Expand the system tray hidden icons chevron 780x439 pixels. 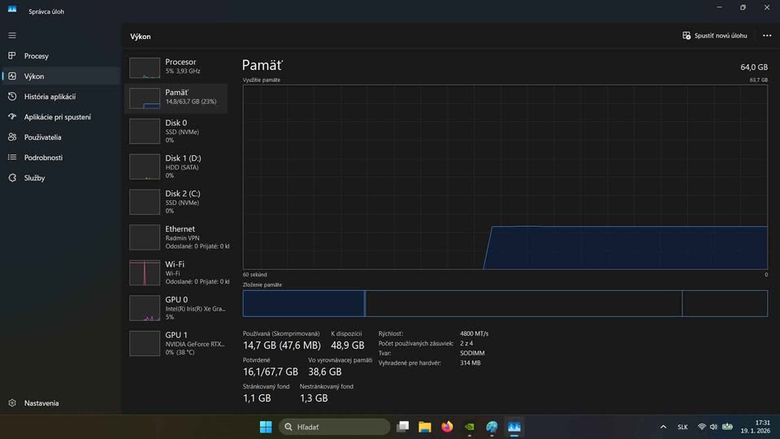(663, 427)
